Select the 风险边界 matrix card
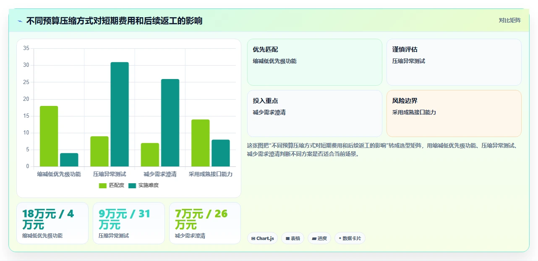Screen dimensions: 538x261 pyautogui.click(x=454, y=113)
